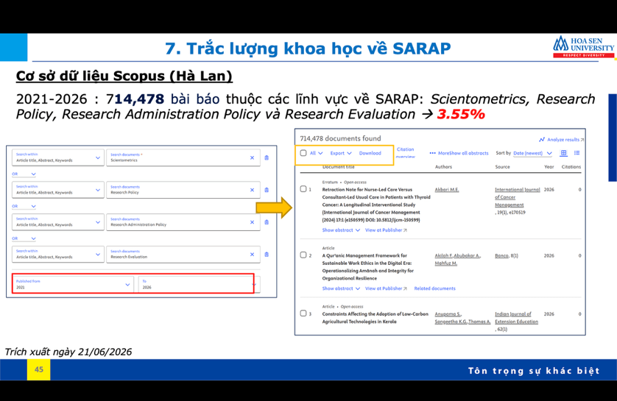617x401 pixels.
Task: Open Search within dropdown beside Research Administration Policy
Action: [x=58, y=222]
